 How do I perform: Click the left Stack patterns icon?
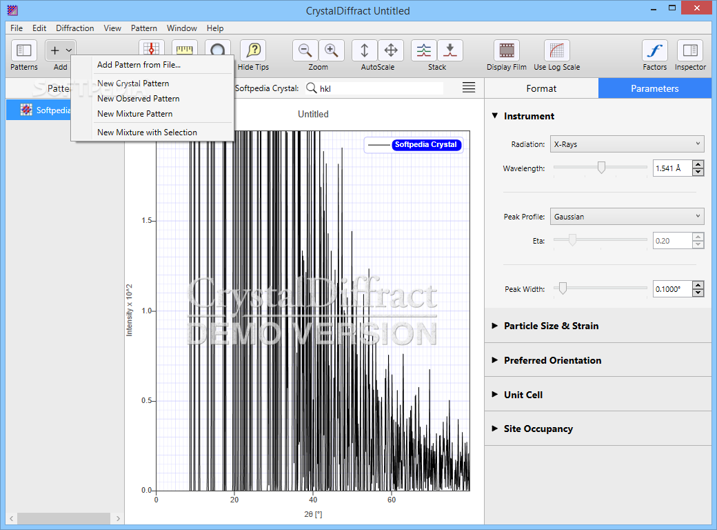424,51
